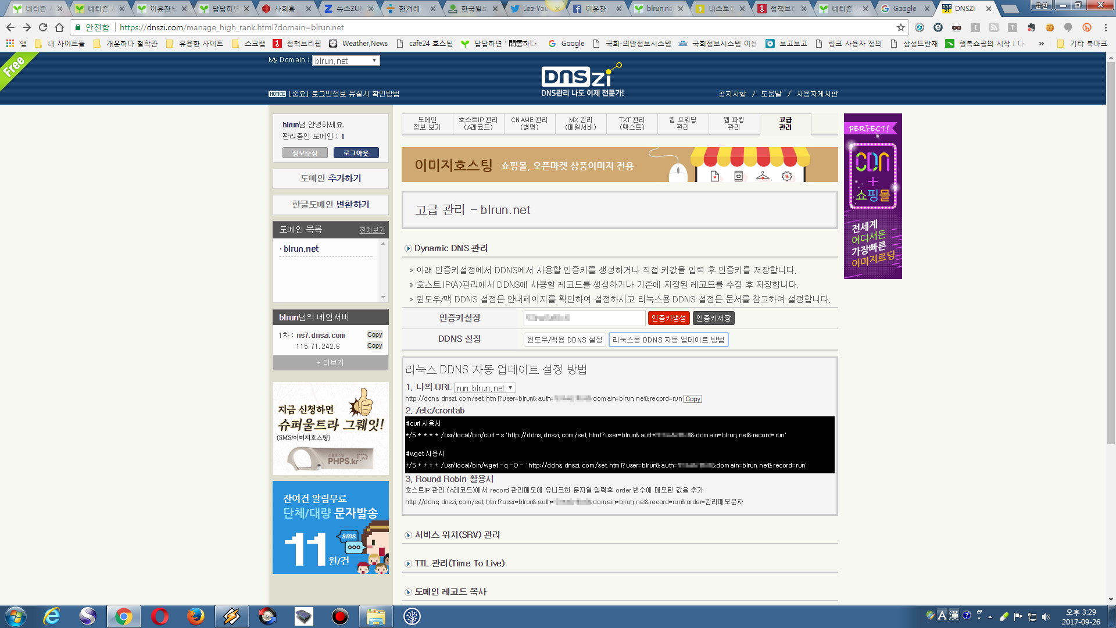Expand the Dynamic DNS 관리 section arrow
This screenshot has width=1116, height=628.
408,249
